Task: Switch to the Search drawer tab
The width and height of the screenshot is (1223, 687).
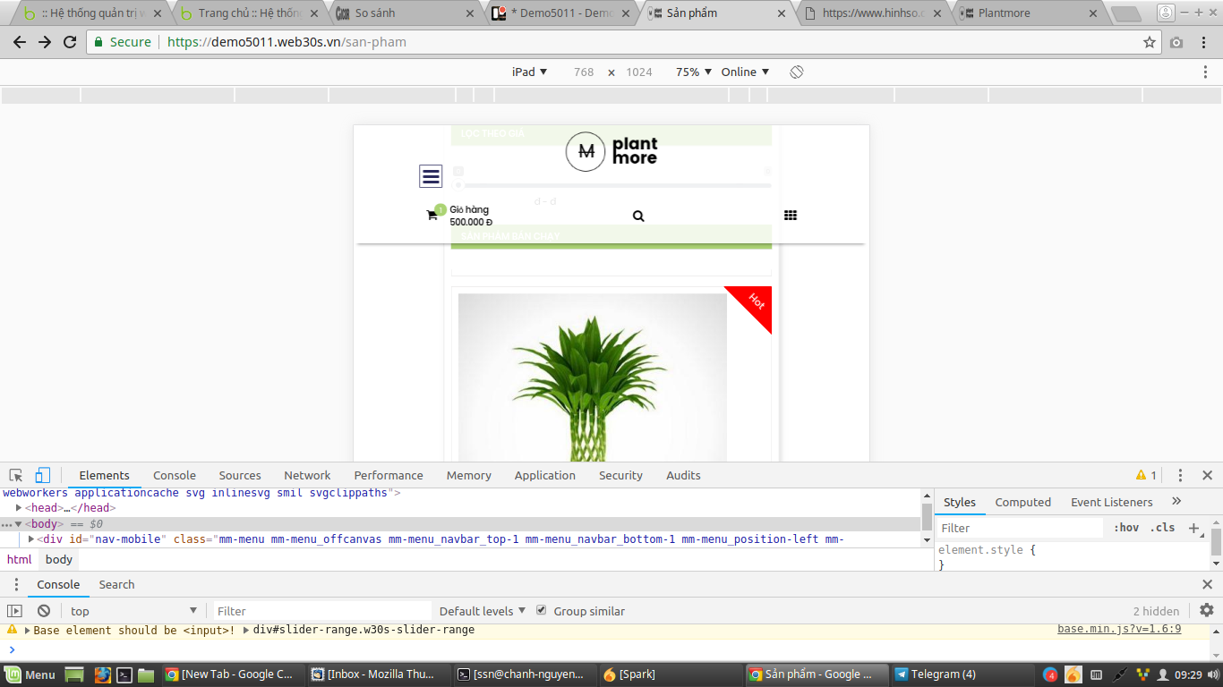Action: pyautogui.click(x=117, y=584)
